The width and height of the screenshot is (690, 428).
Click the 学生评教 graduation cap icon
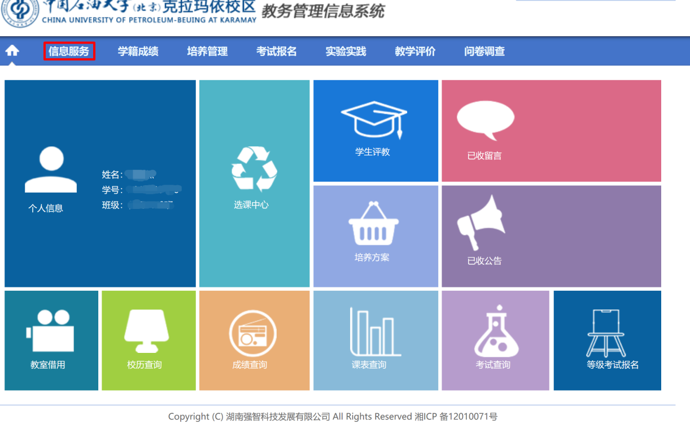[x=374, y=119]
